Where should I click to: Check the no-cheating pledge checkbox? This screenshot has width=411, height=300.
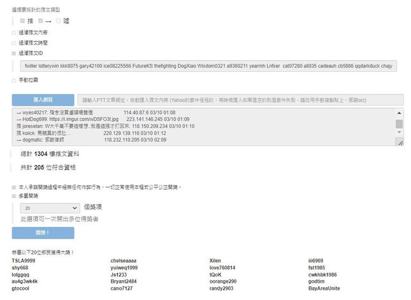(x=14, y=187)
